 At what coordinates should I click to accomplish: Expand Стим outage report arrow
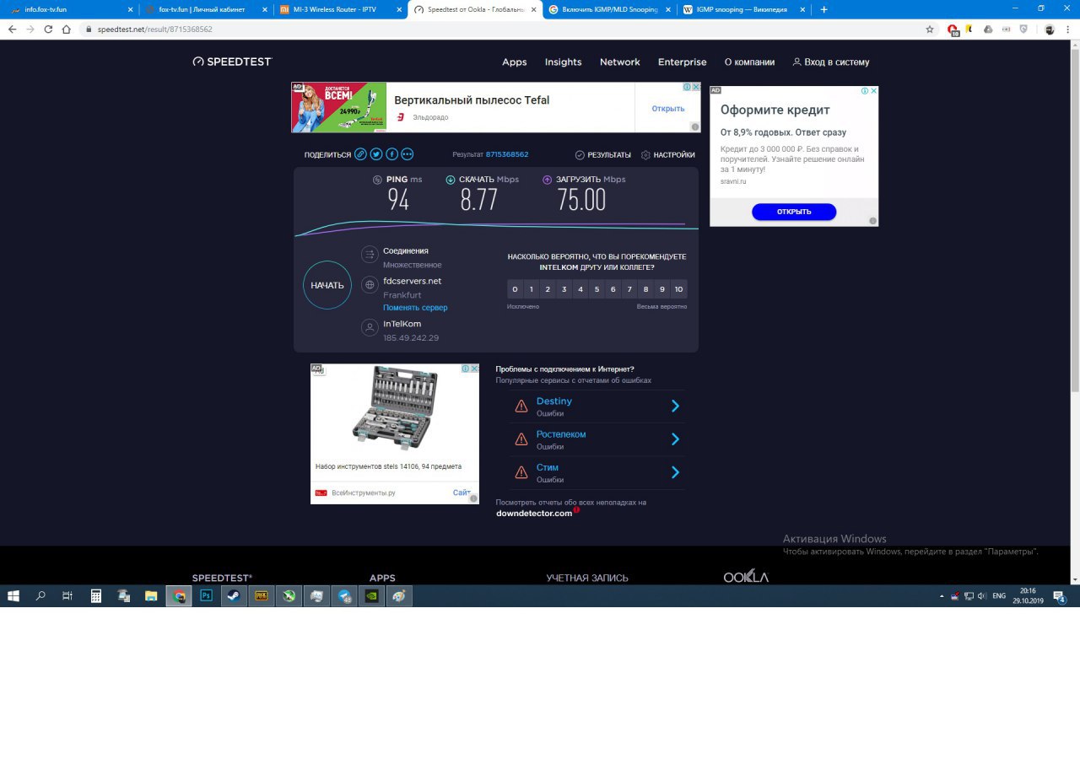tap(675, 472)
